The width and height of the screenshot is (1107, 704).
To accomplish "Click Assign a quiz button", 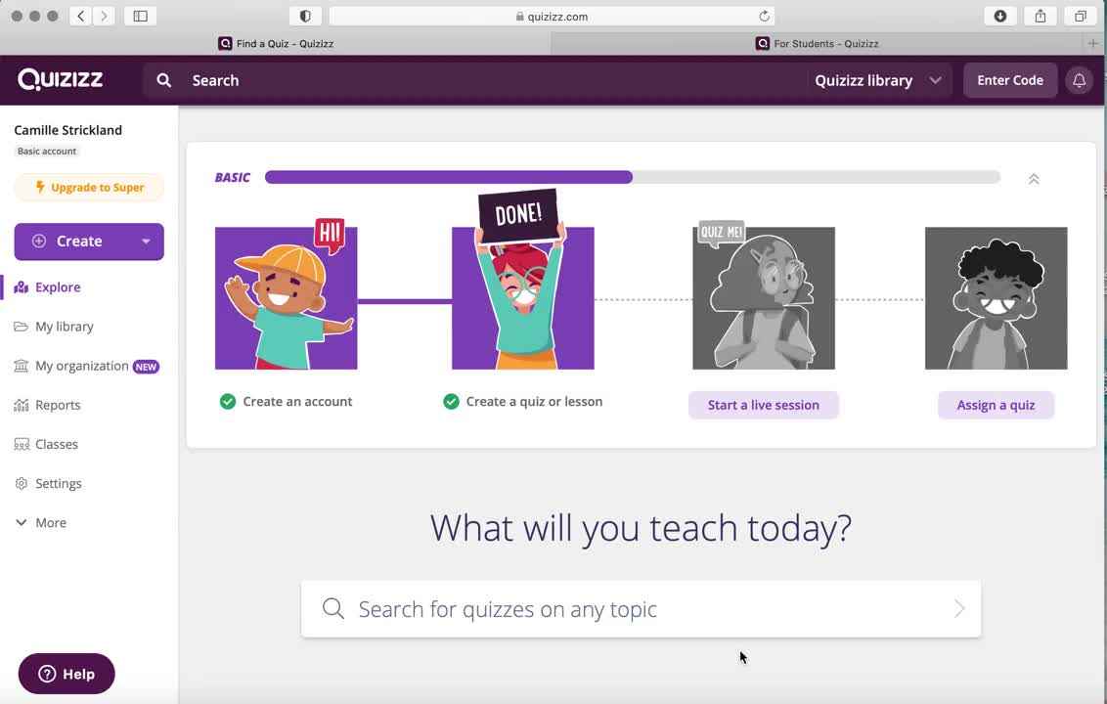I will coord(996,406).
